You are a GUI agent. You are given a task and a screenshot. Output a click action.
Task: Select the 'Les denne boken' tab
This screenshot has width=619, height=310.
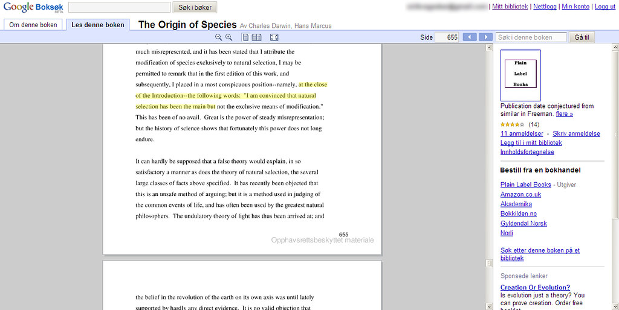coord(98,25)
